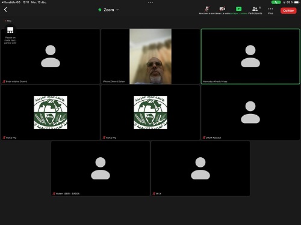
Task: Expand the Zoom meeting info dropdown arrow
Action: pyautogui.click(x=117, y=10)
